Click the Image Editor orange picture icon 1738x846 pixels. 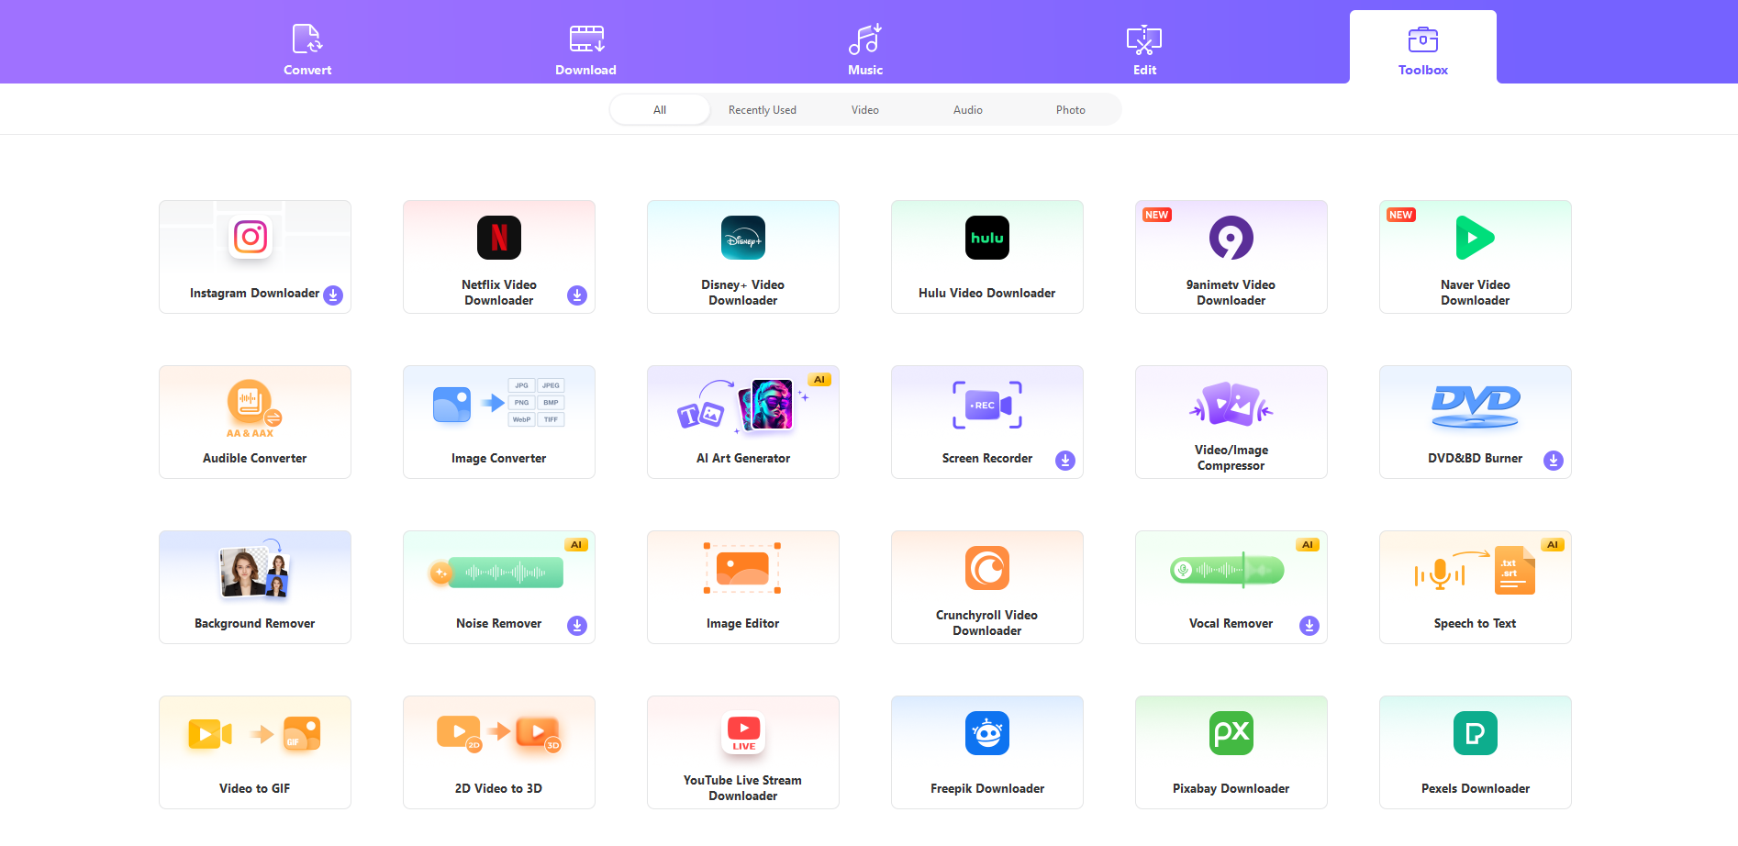tap(742, 568)
